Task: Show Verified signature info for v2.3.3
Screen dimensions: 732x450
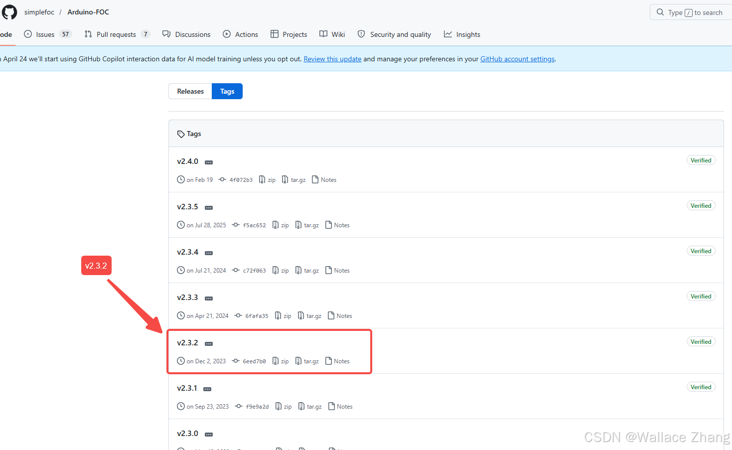Action: [x=701, y=297]
